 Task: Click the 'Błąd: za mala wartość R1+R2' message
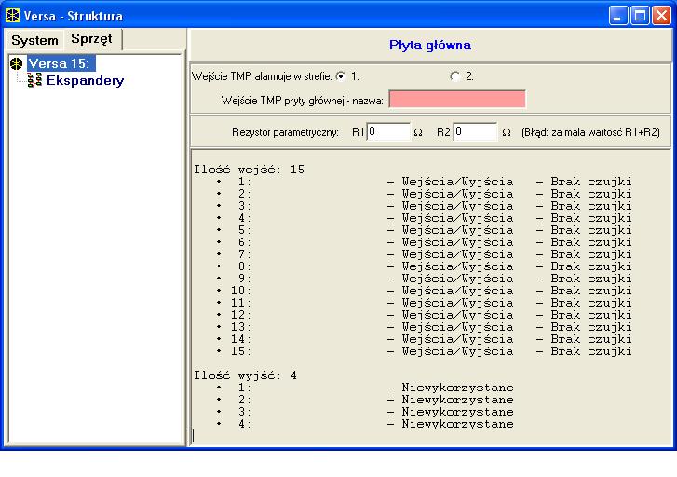coord(590,132)
